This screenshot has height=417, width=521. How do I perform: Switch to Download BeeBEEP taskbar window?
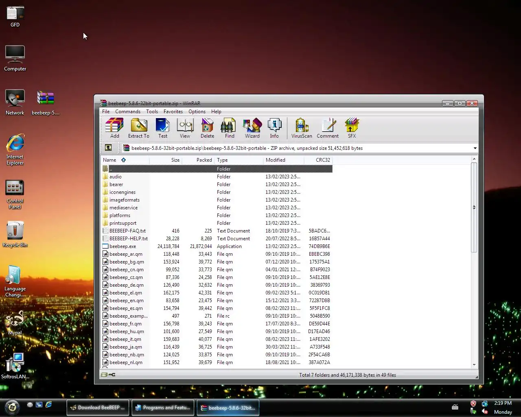(x=98, y=407)
